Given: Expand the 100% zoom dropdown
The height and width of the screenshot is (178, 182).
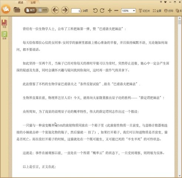Looking at the screenshot, I should pos(134,11).
